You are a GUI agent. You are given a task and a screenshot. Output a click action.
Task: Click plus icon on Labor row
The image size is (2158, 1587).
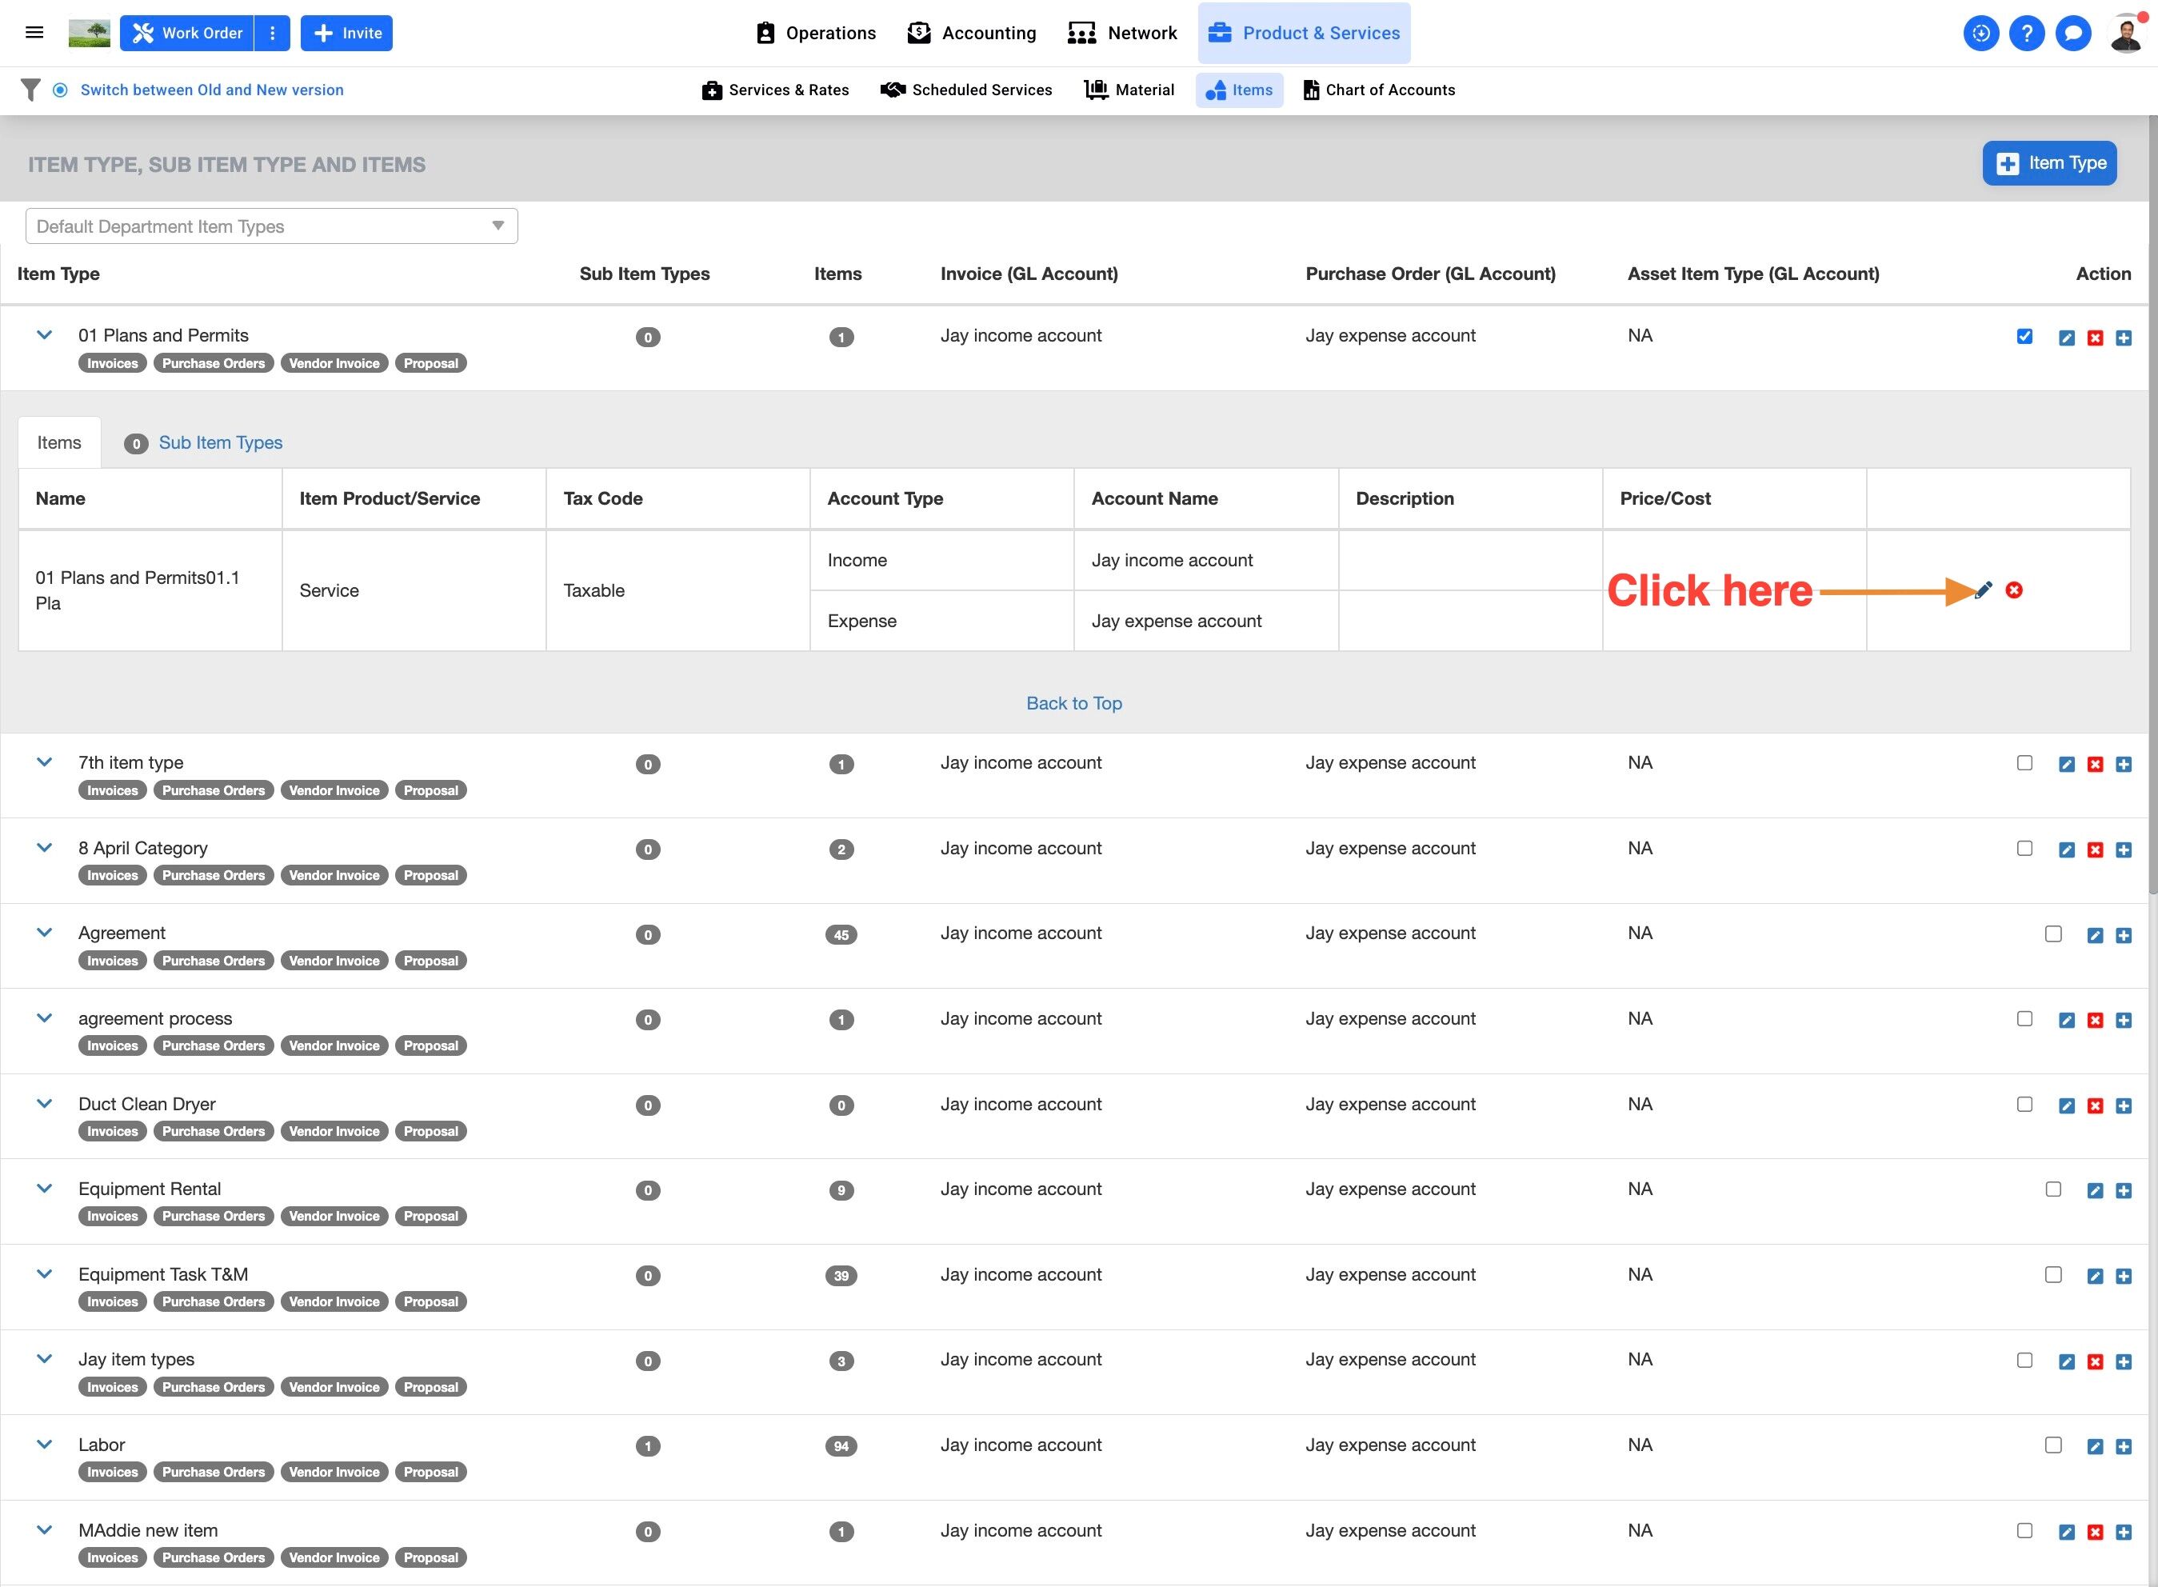(x=2124, y=1447)
